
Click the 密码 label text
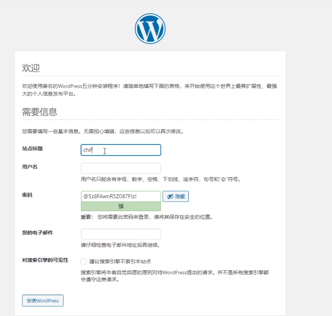(27, 195)
